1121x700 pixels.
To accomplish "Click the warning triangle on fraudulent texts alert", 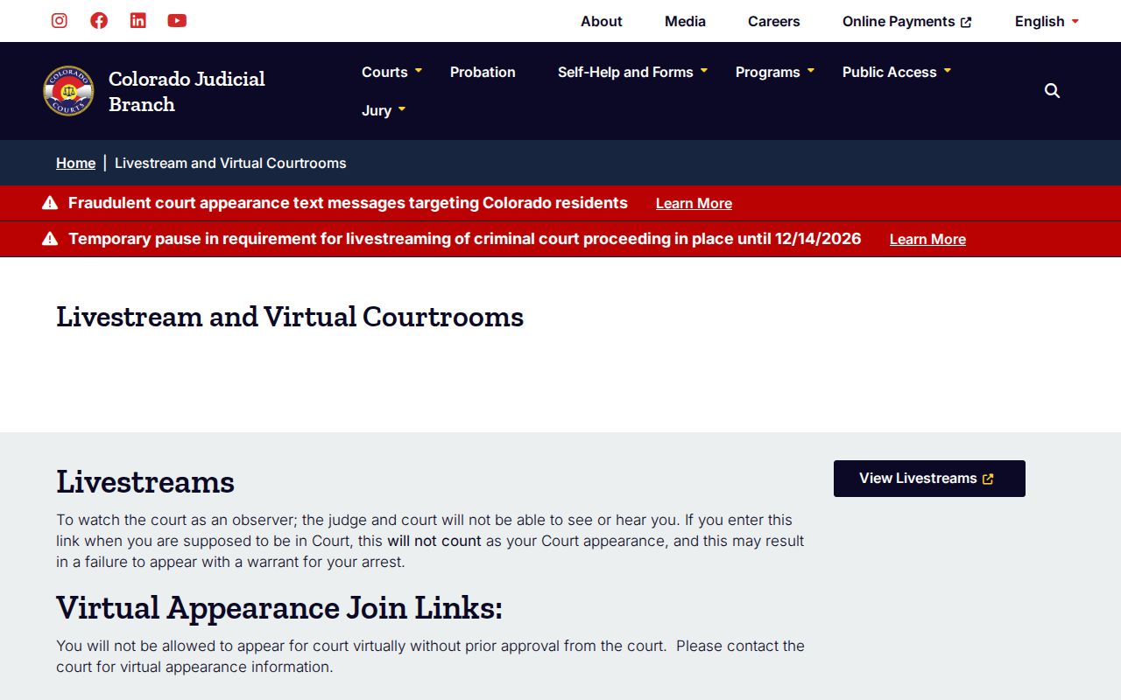I will [50, 203].
